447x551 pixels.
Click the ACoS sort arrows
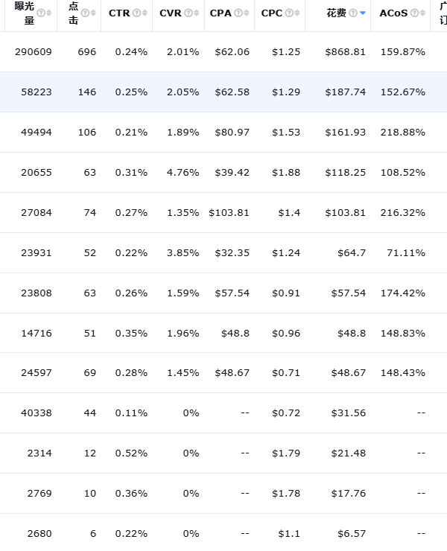tap(422, 13)
